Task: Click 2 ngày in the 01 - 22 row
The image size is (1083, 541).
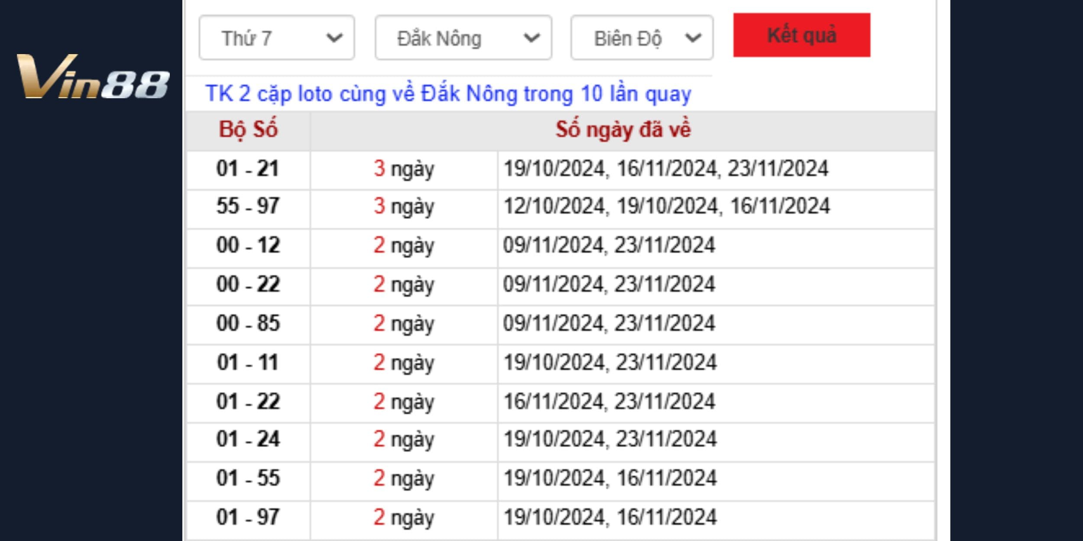Action: (x=404, y=402)
